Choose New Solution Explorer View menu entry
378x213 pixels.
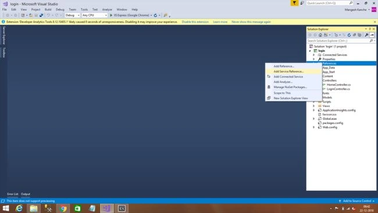tap(294, 98)
